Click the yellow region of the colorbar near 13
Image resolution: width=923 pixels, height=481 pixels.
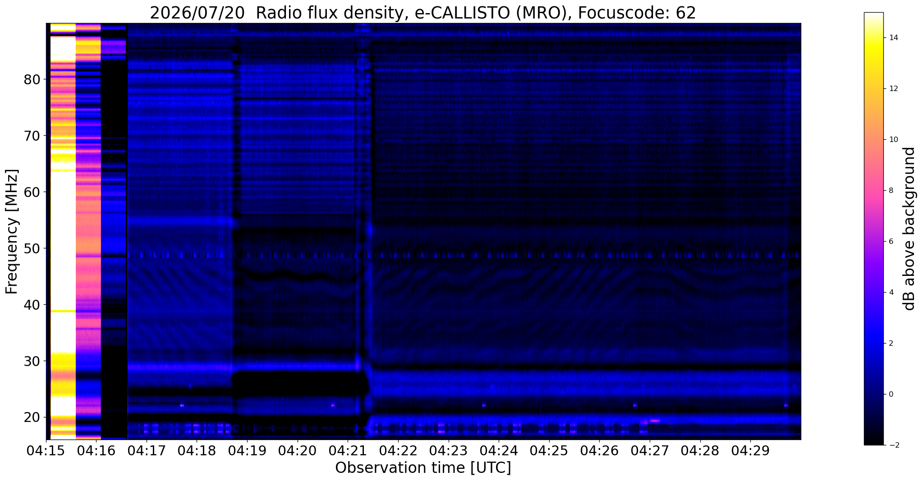(873, 63)
